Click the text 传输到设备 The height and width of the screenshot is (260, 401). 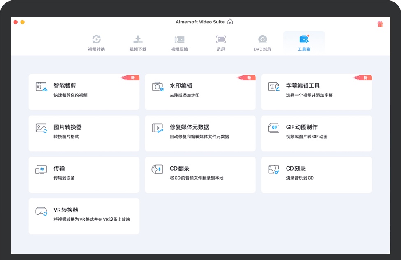tap(64, 178)
